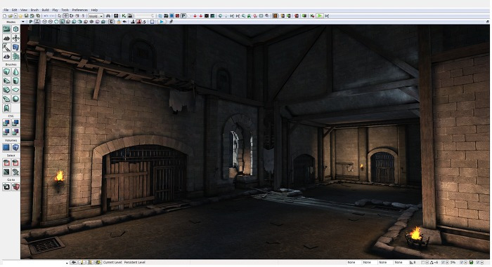Click the globe icon in top toolbar
This screenshot has height=267, width=492.
coord(220,16)
